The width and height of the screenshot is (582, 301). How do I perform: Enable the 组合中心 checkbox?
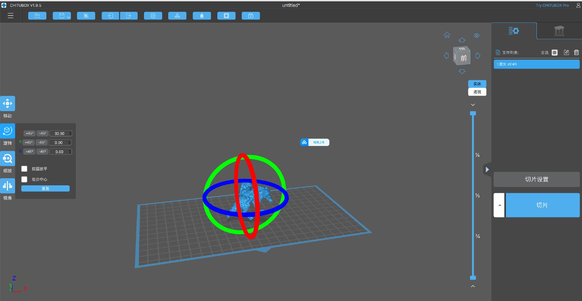(x=24, y=179)
